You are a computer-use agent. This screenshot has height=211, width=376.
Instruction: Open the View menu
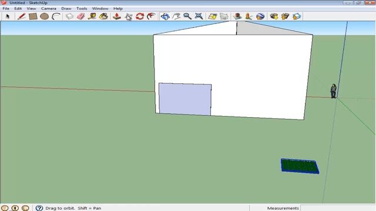(x=31, y=8)
